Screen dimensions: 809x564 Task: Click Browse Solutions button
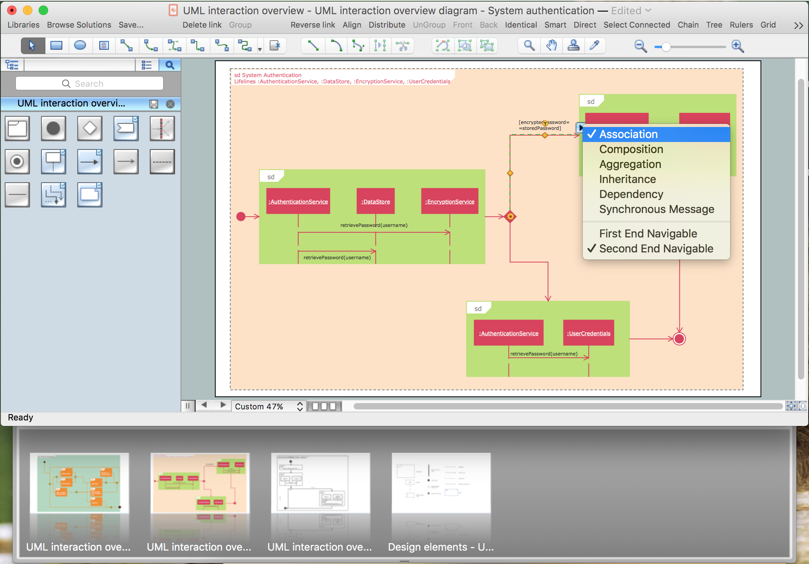(x=79, y=25)
